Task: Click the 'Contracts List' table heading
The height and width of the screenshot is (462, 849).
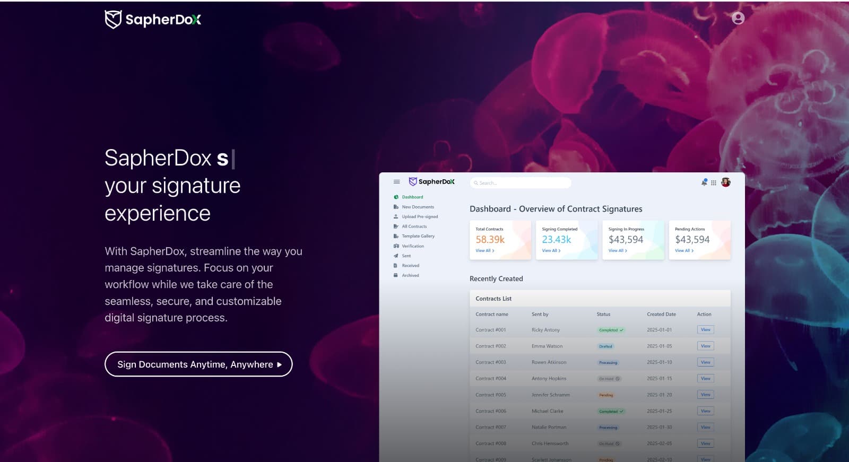Action: pos(493,299)
